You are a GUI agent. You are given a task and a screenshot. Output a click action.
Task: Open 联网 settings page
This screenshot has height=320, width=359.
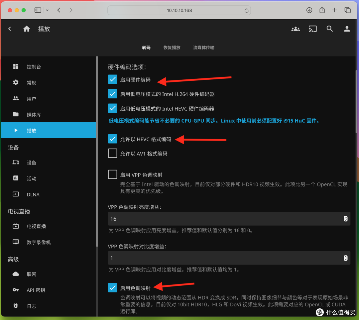click(49, 274)
